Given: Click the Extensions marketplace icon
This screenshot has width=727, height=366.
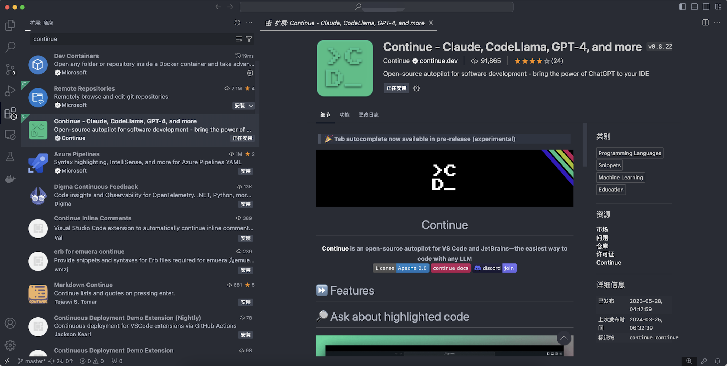Looking at the screenshot, I should (10, 114).
